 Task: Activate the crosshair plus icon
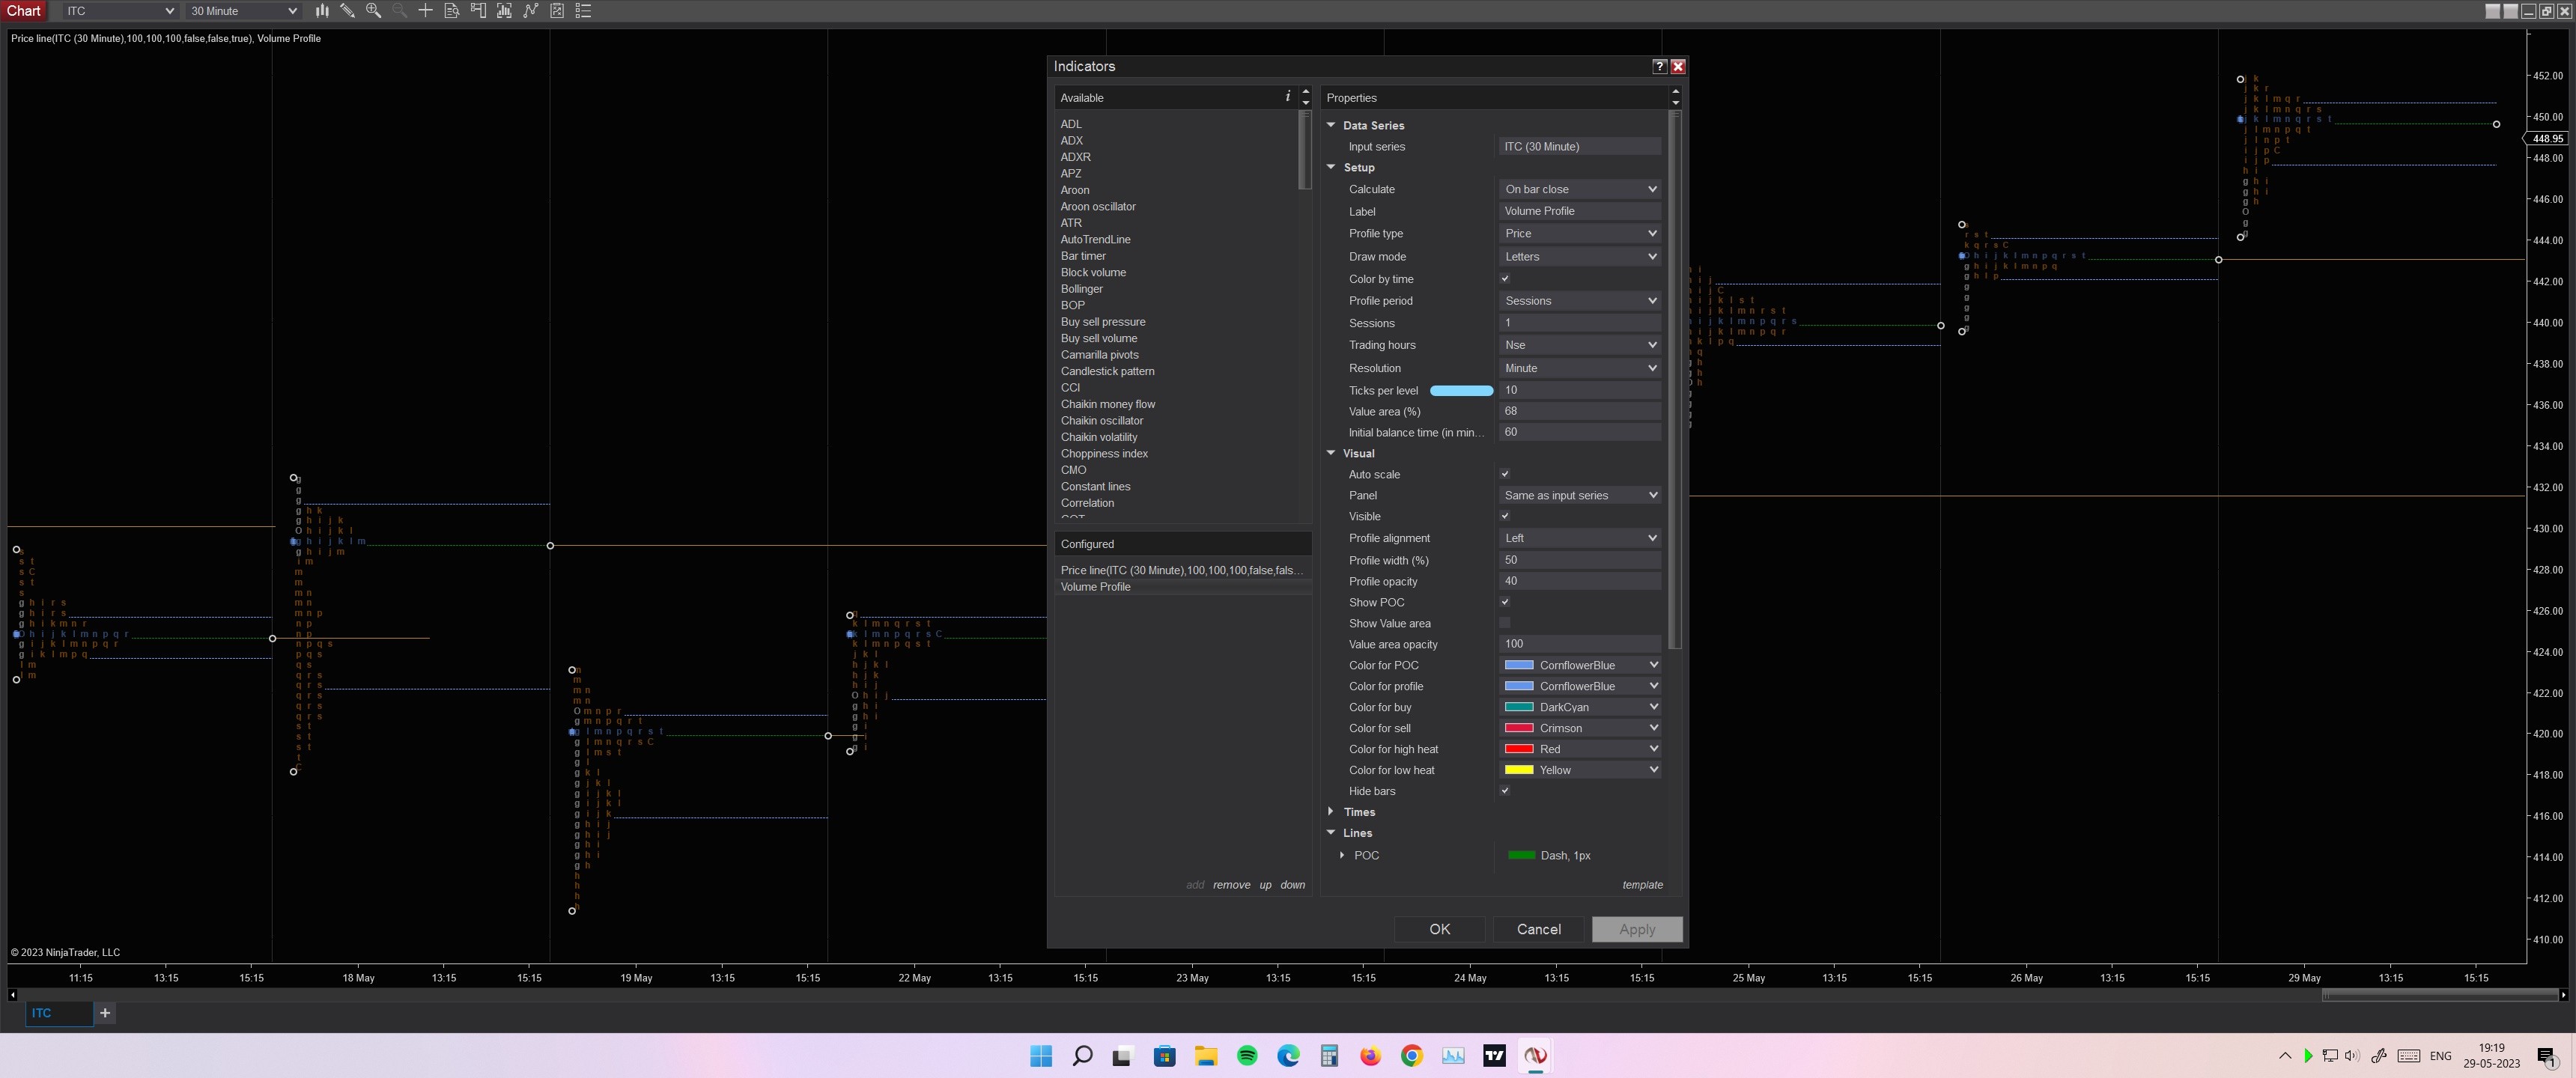point(425,11)
